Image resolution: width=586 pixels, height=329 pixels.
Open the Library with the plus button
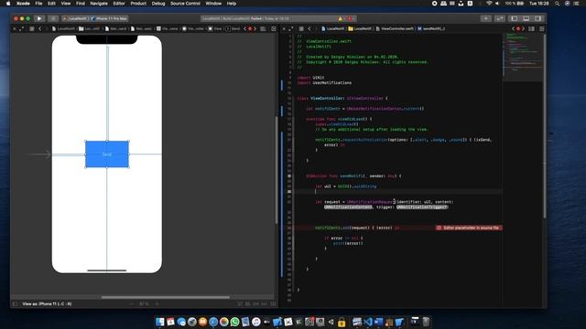[x=486, y=18]
